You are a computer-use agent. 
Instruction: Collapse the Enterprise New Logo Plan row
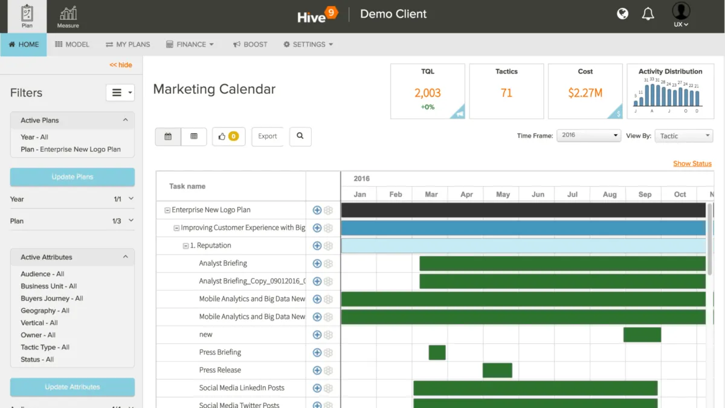tap(167, 210)
